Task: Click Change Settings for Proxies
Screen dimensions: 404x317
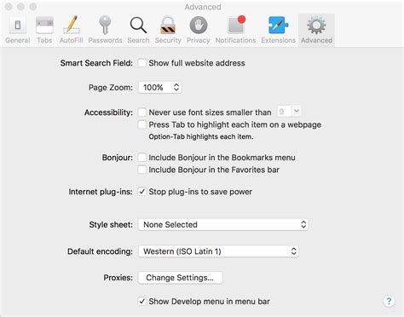Action: 180,278
